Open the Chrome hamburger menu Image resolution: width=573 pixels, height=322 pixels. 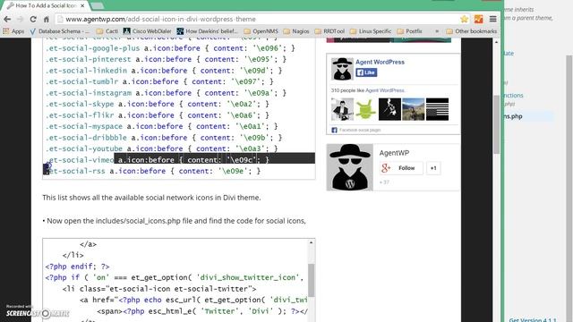pyautogui.click(x=493, y=19)
